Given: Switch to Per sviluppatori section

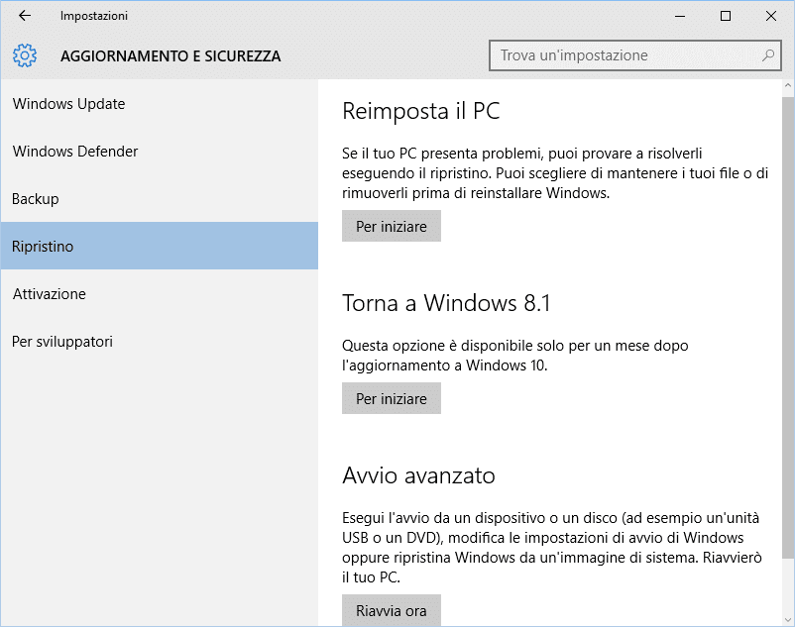Looking at the screenshot, I should (62, 342).
